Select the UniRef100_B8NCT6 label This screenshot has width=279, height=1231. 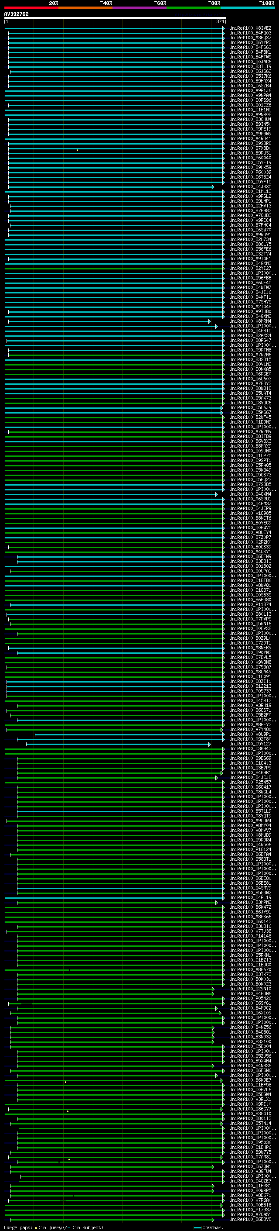(250, 518)
